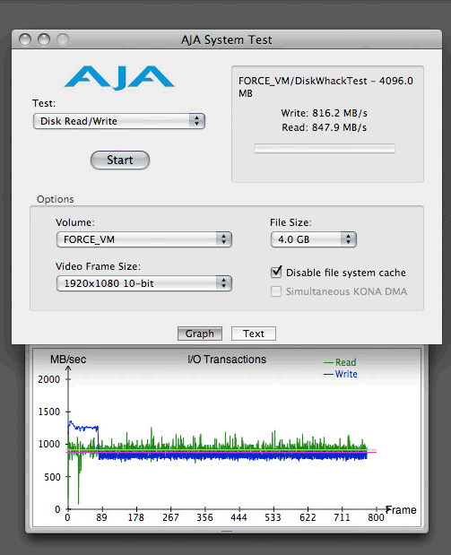
Task: Click the drawer resize grip below graph
Action: tap(227, 531)
